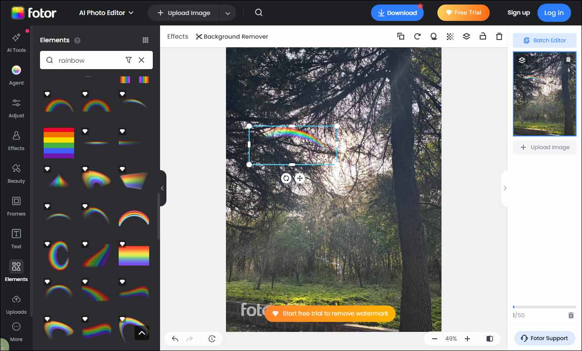This screenshot has height=351, width=582.
Task: Collapse the Elements panel with left chevron
Action: pyautogui.click(x=162, y=188)
